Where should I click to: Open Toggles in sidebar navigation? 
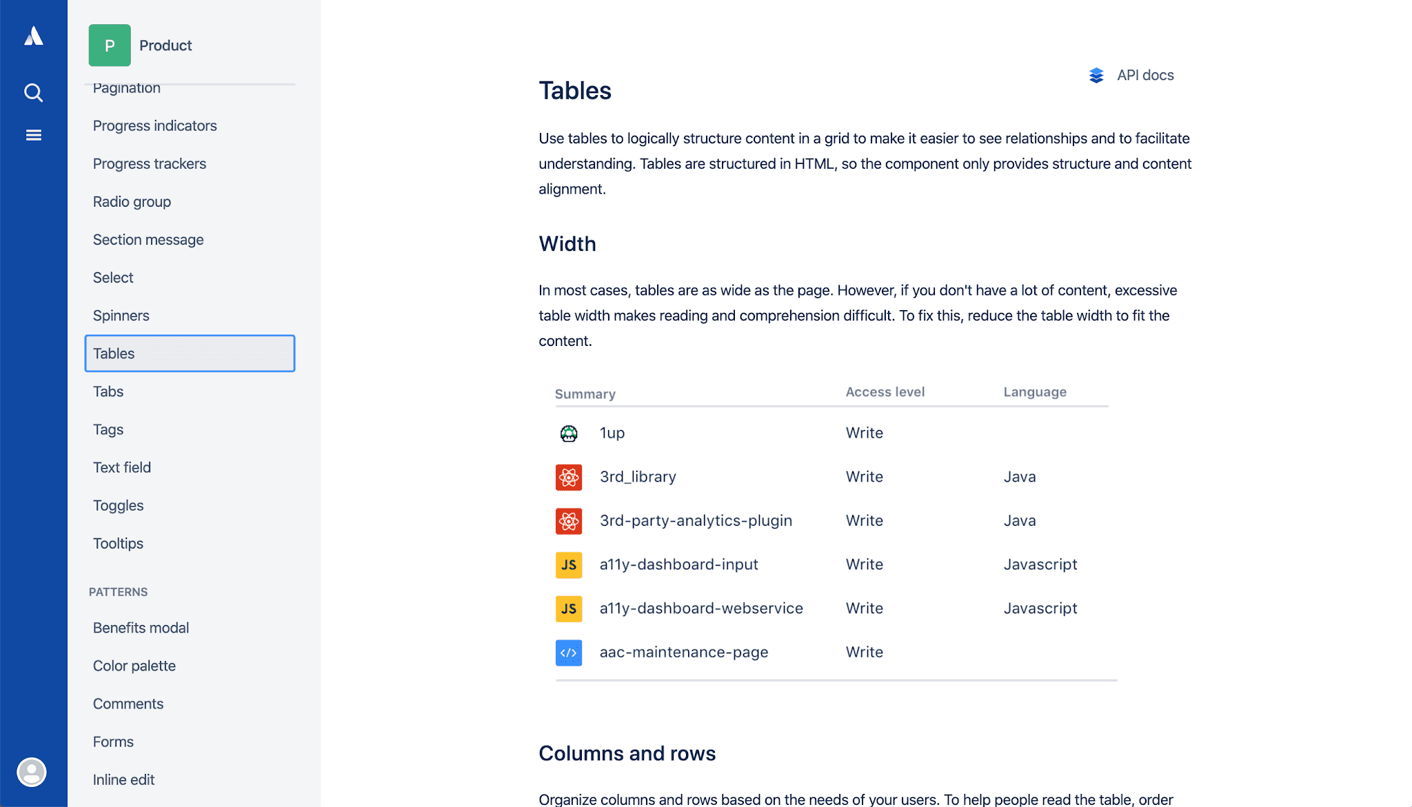pos(119,505)
